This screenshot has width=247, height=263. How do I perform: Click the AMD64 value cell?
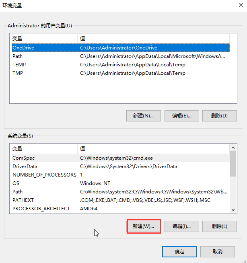click(x=89, y=208)
